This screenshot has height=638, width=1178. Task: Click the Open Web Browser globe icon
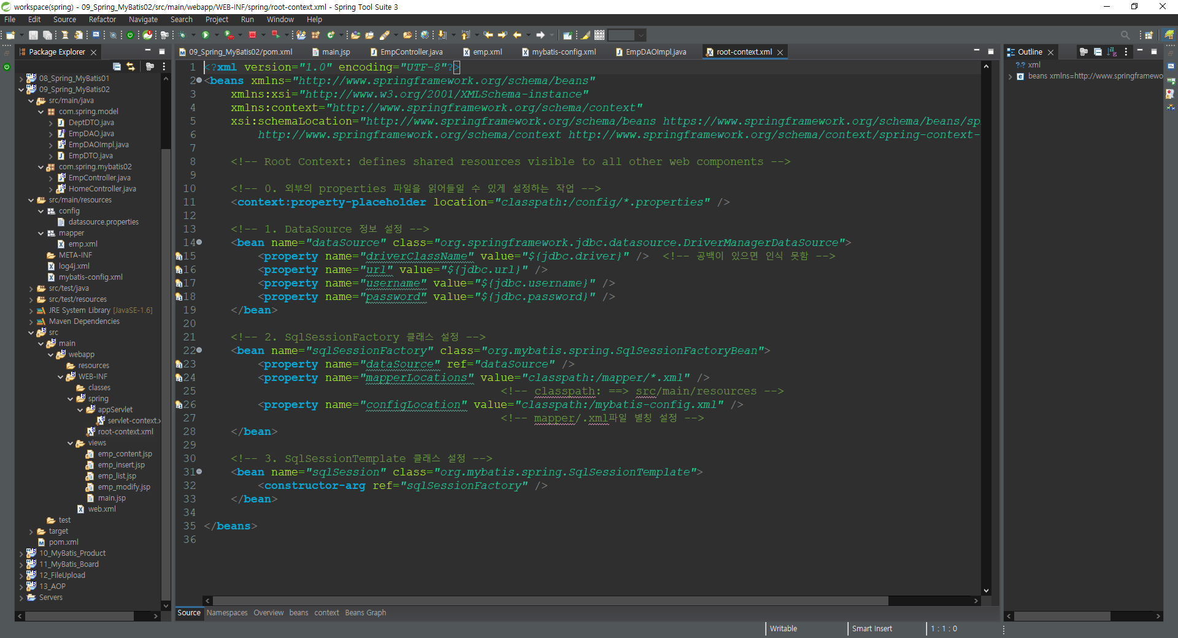[425, 35]
